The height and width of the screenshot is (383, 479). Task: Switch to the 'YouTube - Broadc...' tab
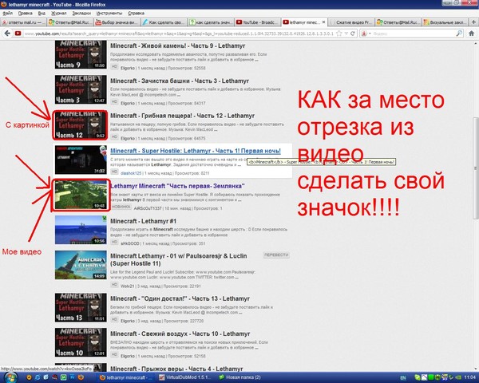258,22
